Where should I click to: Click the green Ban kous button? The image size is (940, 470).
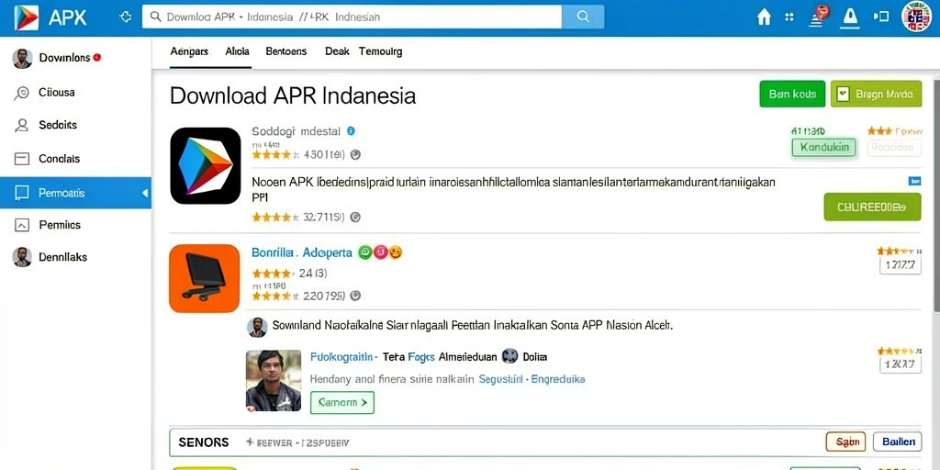click(x=792, y=95)
